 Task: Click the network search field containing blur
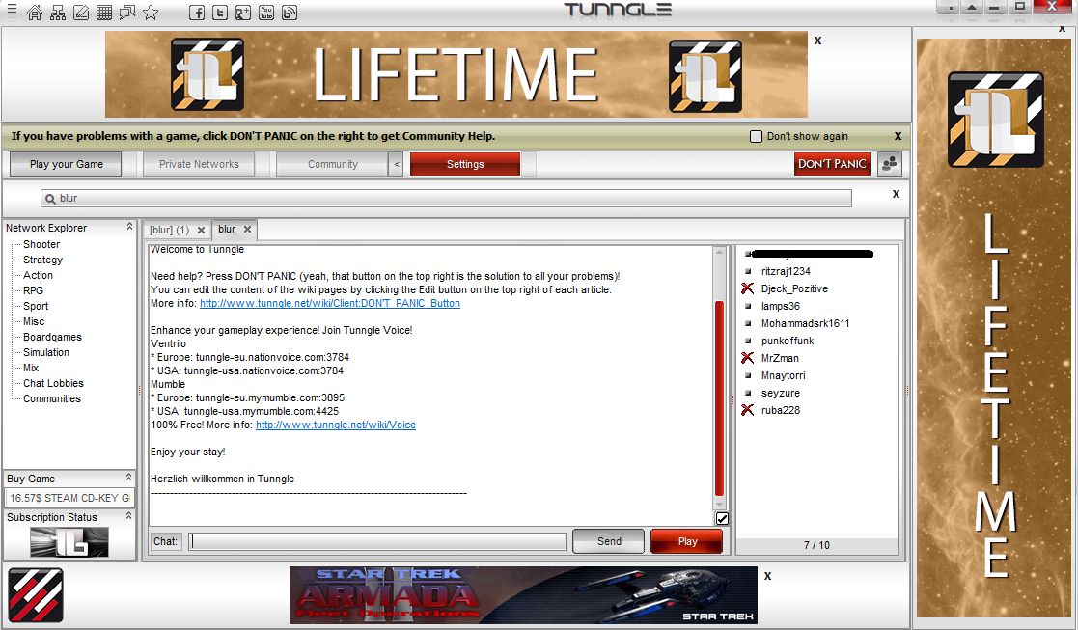point(446,199)
